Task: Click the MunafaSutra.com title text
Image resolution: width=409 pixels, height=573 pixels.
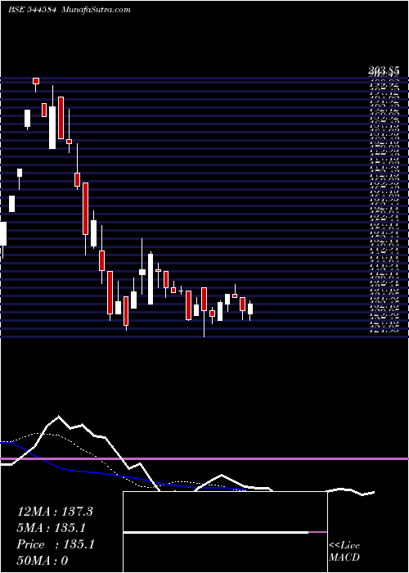Action: click(x=96, y=10)
